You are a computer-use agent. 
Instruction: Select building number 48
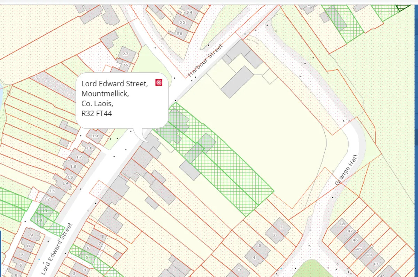tap(342, 224)
